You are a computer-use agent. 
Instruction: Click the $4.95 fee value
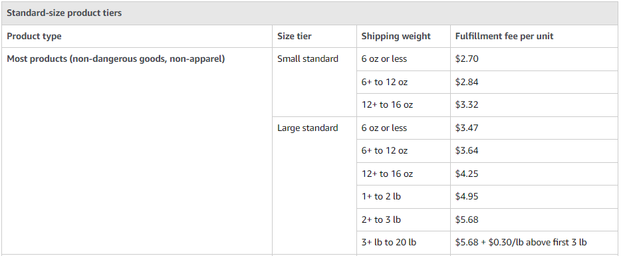467,197
